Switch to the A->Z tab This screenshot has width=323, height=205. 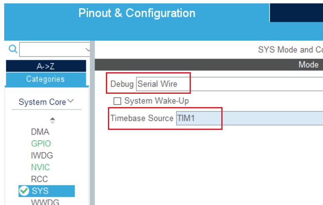[x=45, y=66]
